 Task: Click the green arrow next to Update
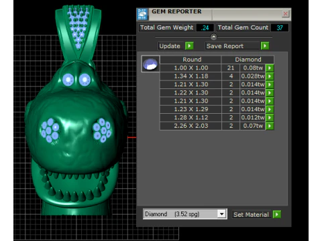click(189, 46)
